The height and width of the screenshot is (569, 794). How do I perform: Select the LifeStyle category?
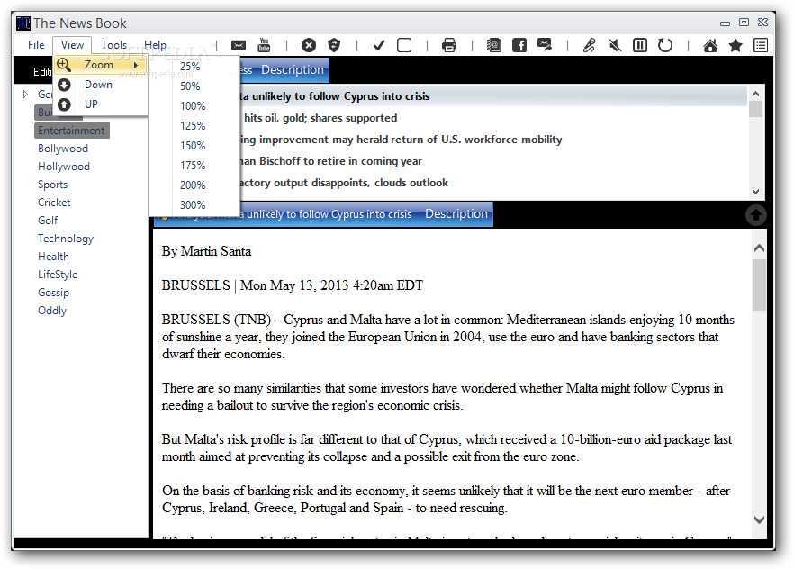tap(58, 275)
